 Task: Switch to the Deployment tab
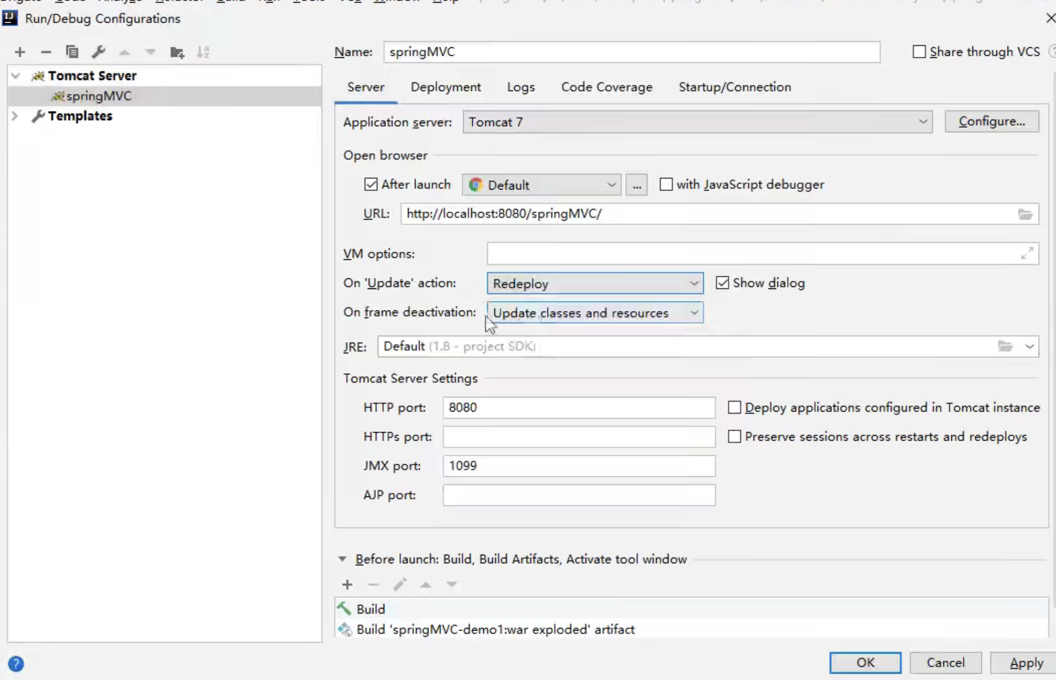(445, 87)
